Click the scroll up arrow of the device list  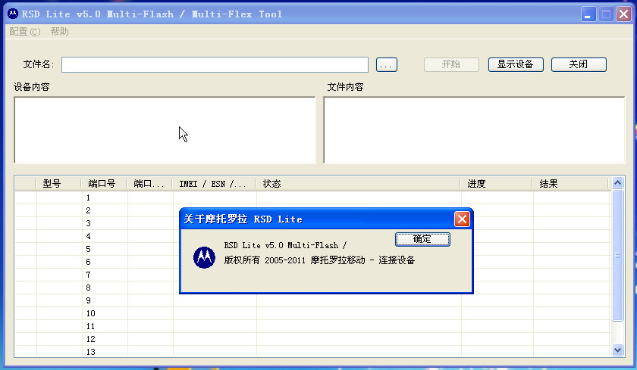pos(618,183)
